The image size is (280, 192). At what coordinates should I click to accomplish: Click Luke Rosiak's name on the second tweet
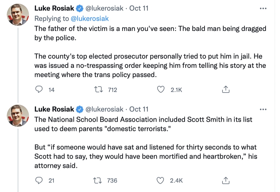[54, 109]
